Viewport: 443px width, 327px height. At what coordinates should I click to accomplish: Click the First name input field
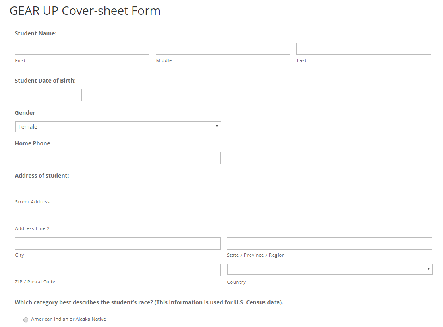82,48
